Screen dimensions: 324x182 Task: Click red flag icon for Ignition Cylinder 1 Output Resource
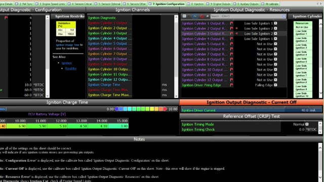[231, 23]
